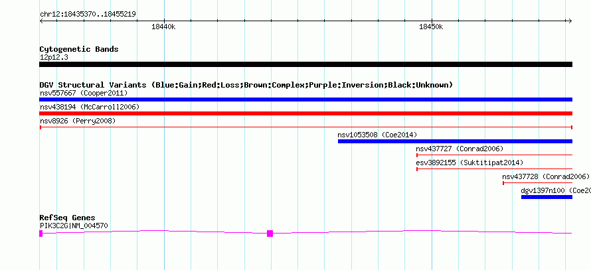Click the blue nsv557667 gain bar
The image size is (591, 270).
(x=305, y=100)
